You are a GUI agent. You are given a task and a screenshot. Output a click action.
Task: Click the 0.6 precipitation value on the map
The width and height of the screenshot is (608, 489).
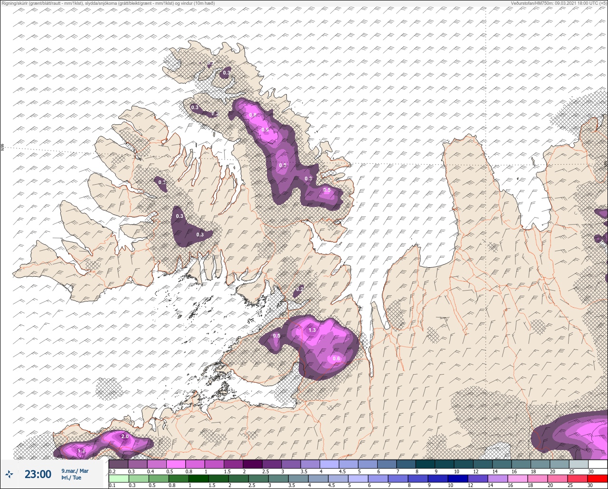click(x=336, y=358)
